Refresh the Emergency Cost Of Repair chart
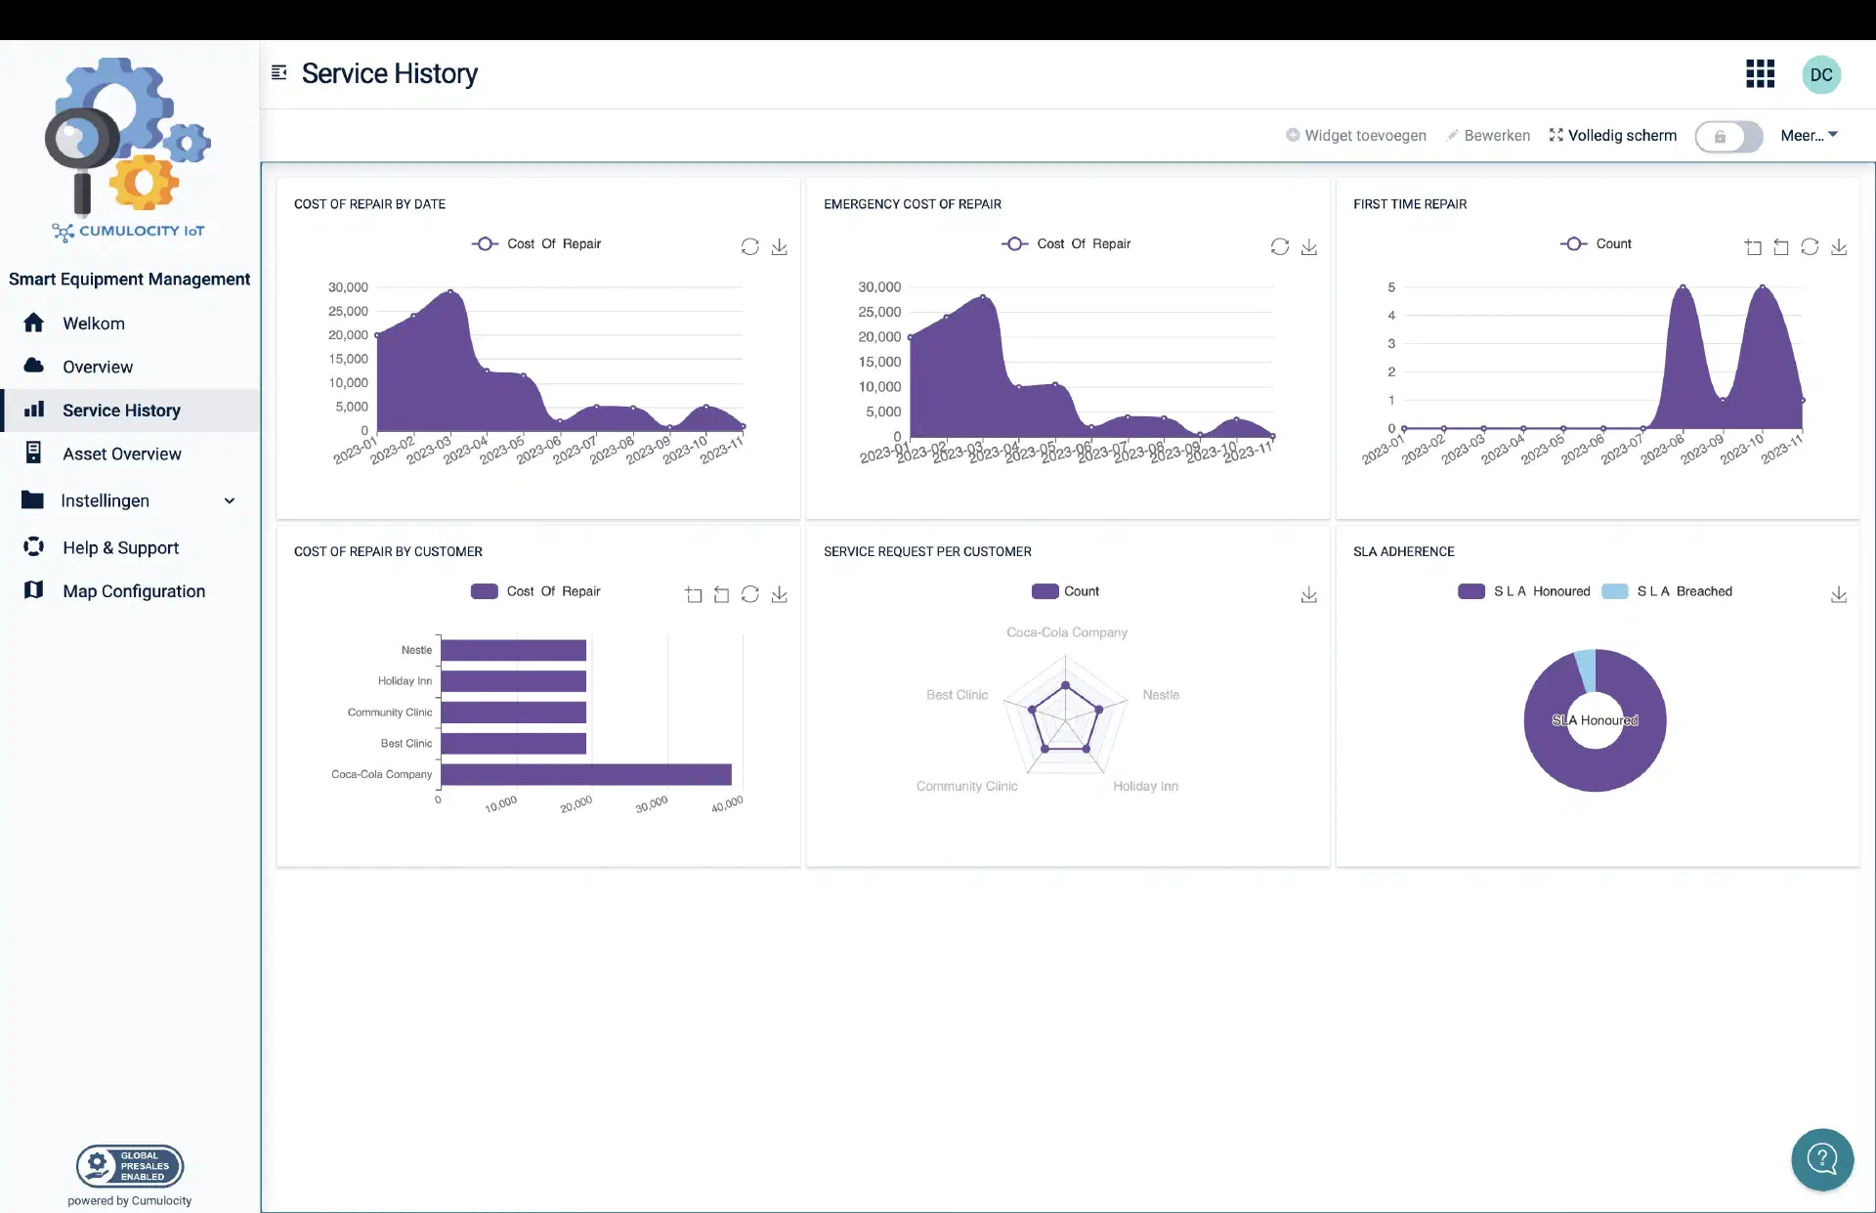Viewport: 1876px width, 1213px height. coord(1280,246)
